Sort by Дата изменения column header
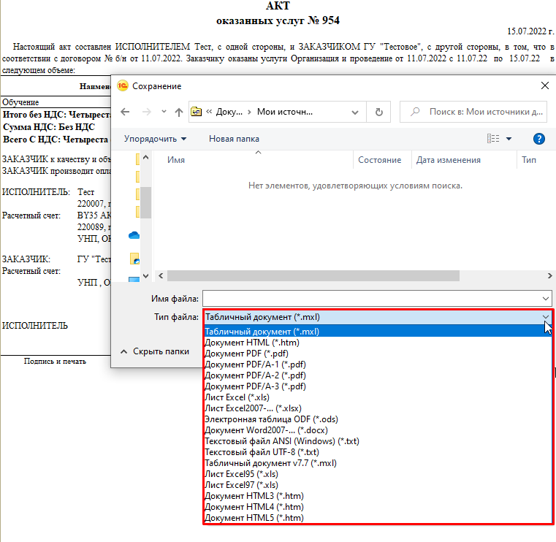556x542 pixels. 448,160
